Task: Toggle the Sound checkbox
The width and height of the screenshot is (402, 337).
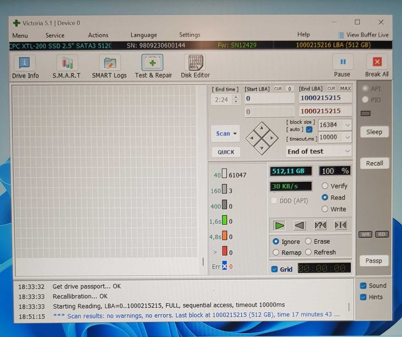Action: (363, 285)
